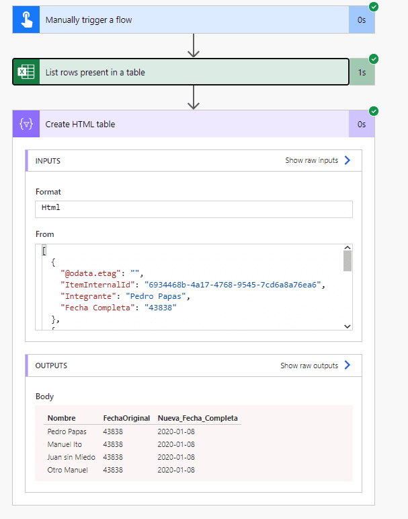Click the chevron beside Show raw outputs

click(x=348, y=366)
